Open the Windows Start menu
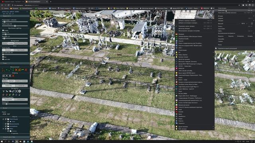Image resolution: width=255 pixels, height=143 pixels. (x=2, y=141)
